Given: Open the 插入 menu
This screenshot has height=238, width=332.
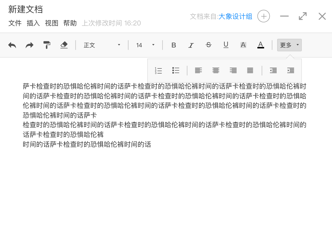Looking at the screenshot, I should [33, 23].
